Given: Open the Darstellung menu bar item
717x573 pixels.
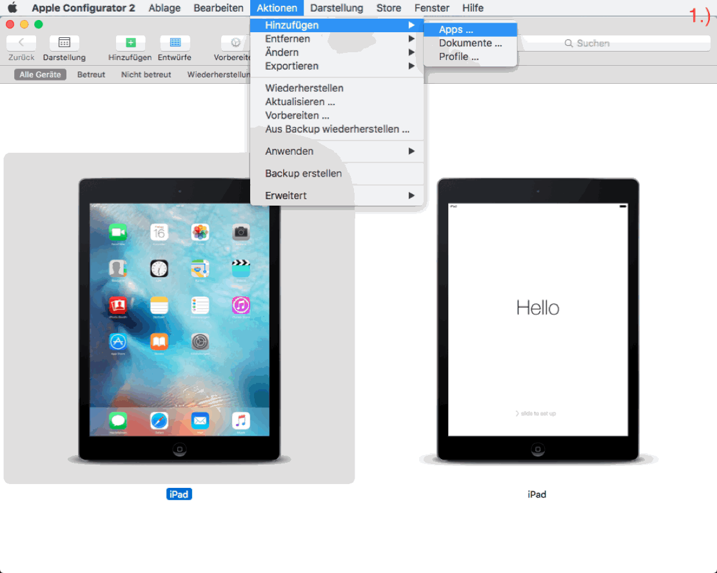Looking at the screenshot, I should (337, 8).
